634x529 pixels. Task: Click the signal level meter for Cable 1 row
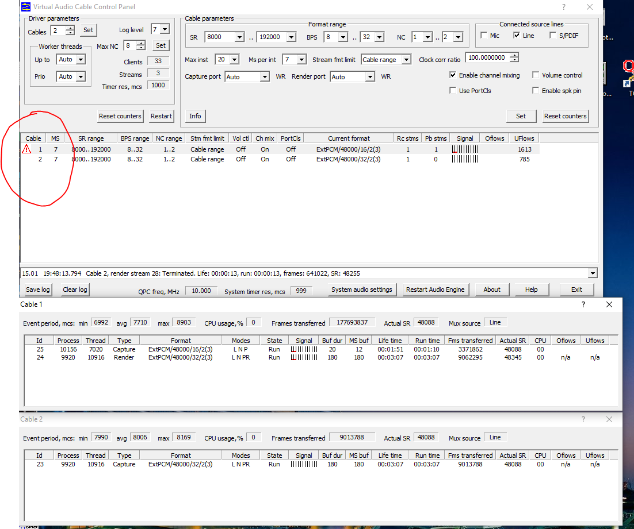click(465, 149)
